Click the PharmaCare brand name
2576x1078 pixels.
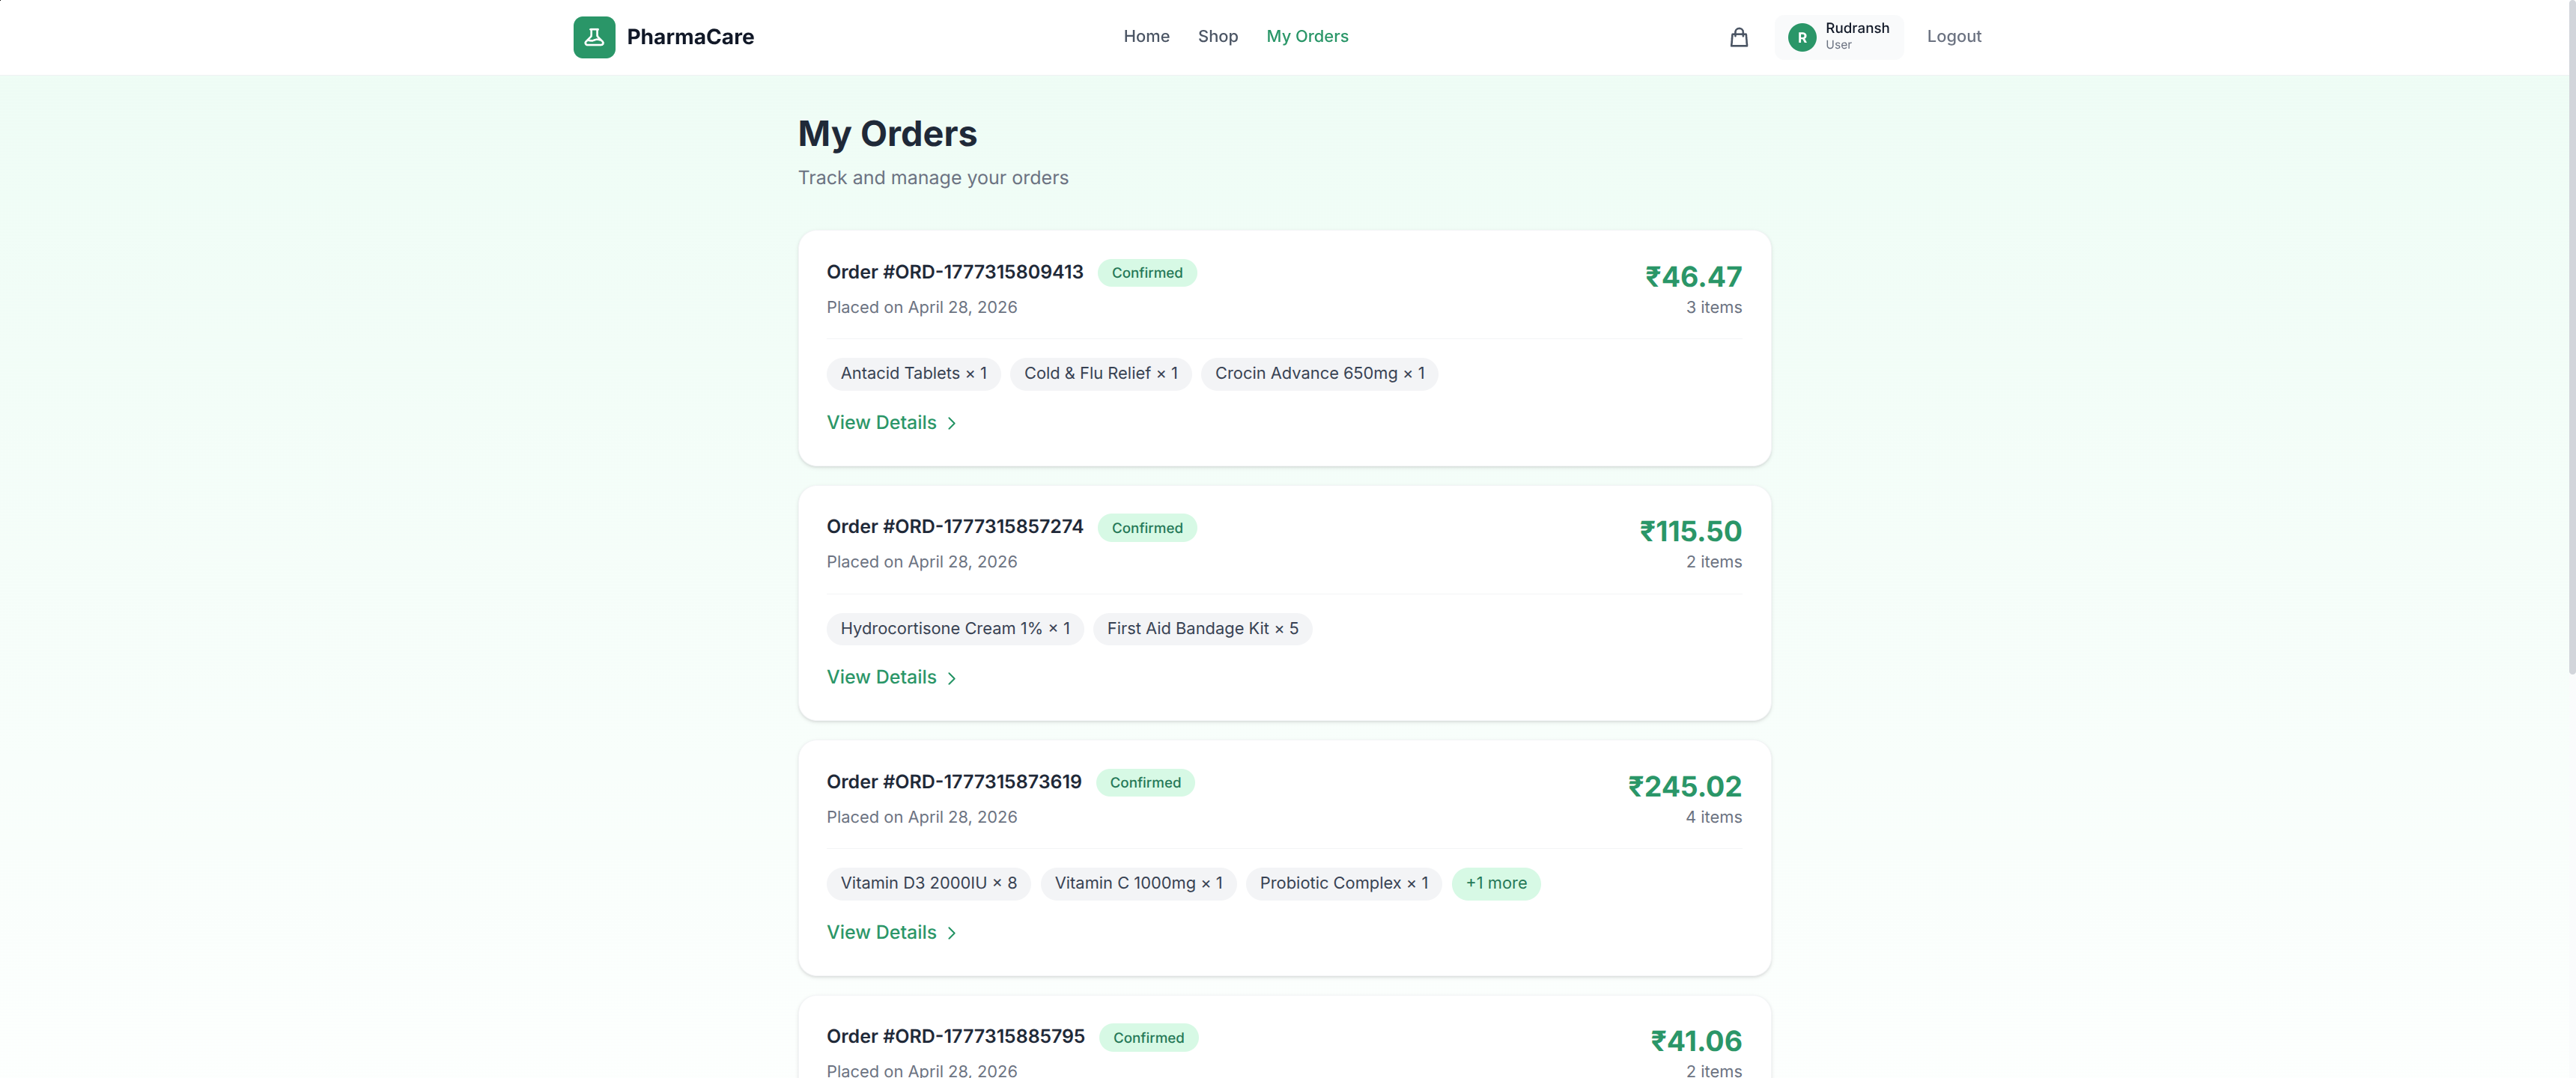point(690,37)
